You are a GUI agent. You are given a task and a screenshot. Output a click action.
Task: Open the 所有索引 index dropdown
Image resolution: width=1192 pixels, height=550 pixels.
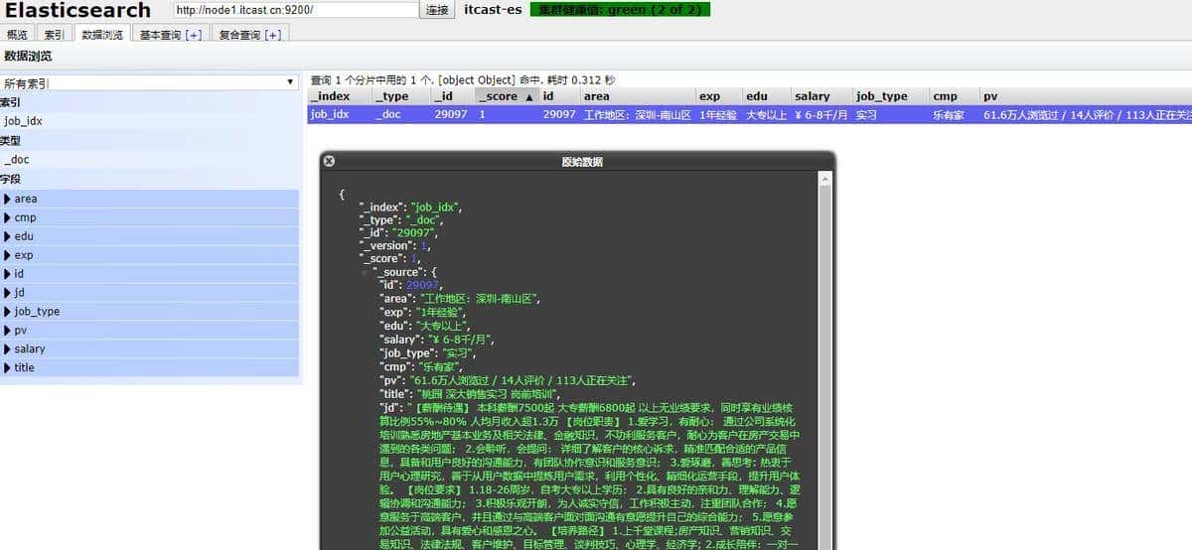pyautogui.click(x=149, y=83)
